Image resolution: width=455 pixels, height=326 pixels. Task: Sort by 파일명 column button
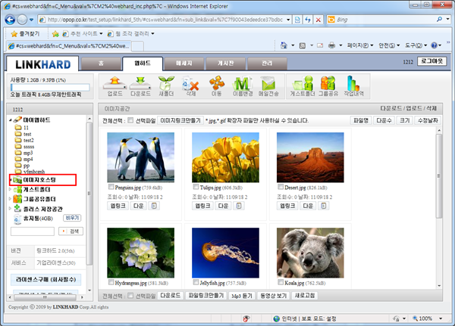[361, 120]
